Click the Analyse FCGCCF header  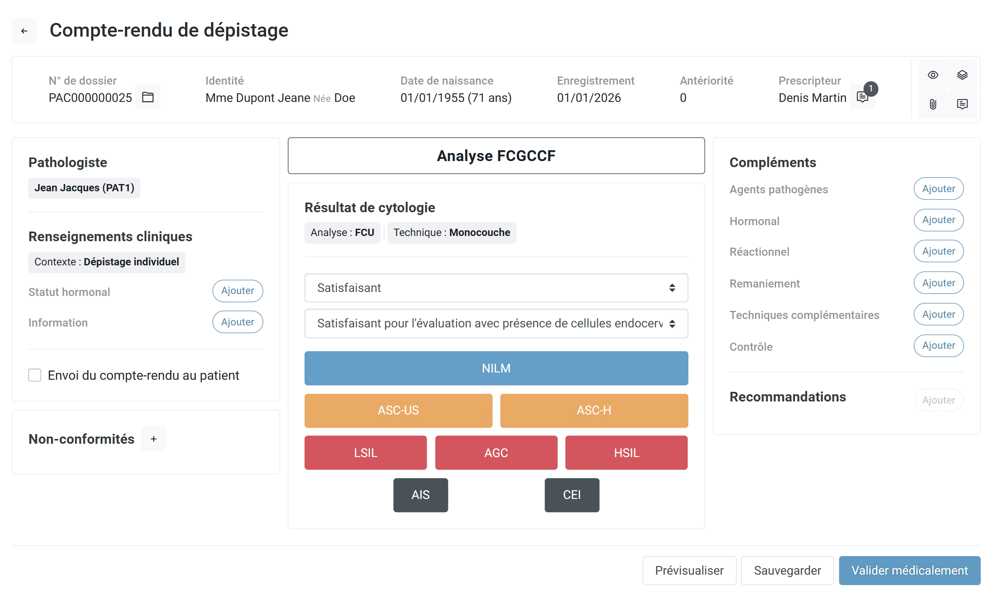[496, 156]
